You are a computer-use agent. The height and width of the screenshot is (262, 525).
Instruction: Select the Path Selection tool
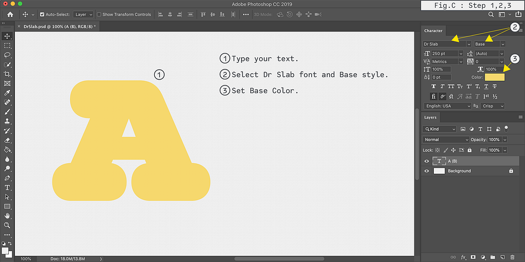coord(7,197)
